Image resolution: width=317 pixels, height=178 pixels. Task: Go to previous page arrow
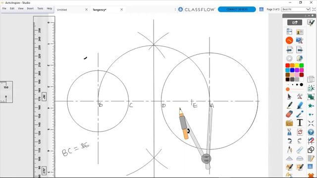click(289, 49)
